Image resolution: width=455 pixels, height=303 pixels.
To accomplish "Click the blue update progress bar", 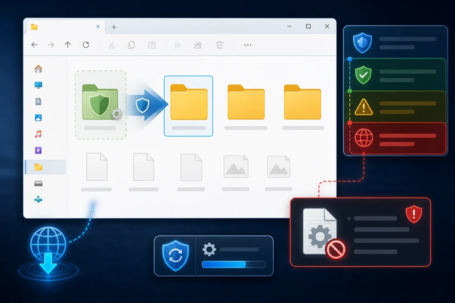I will click(x=233, y=264).
